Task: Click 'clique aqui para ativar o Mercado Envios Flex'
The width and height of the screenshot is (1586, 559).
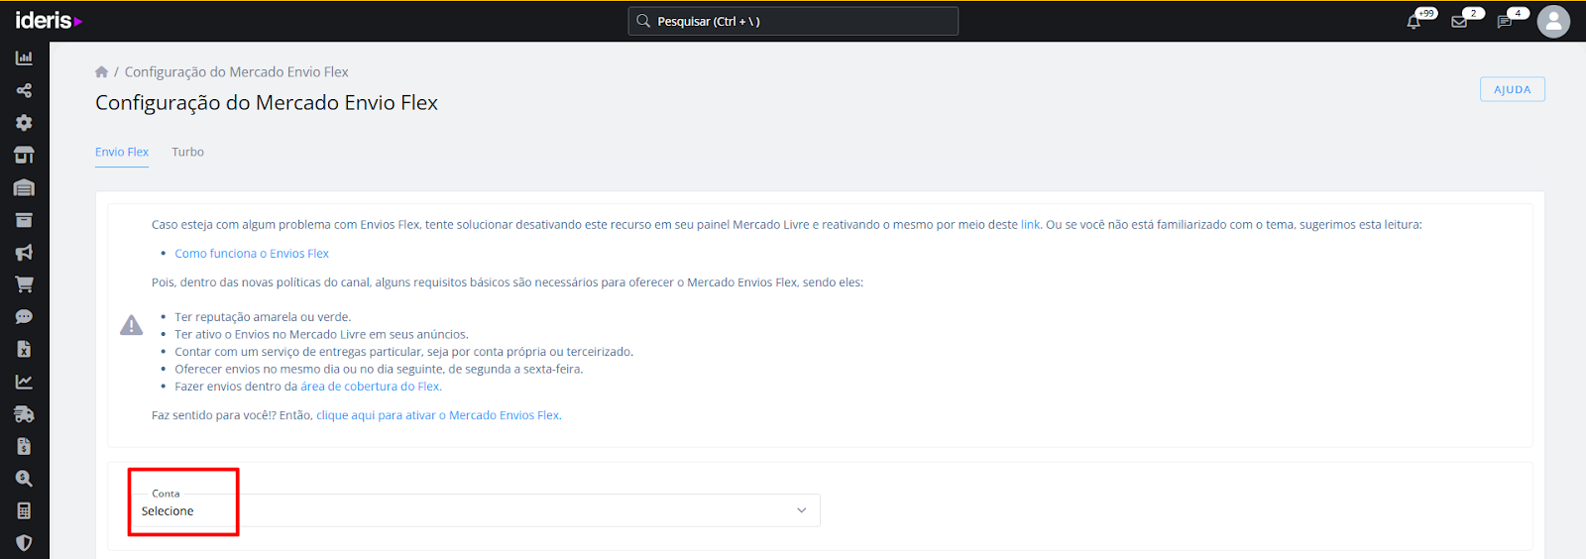Action: tap(438, 415)
